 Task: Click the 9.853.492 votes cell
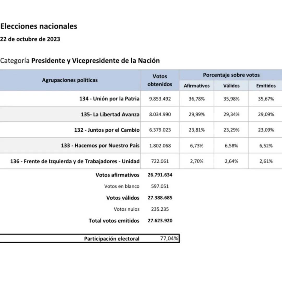pos(160,99)
